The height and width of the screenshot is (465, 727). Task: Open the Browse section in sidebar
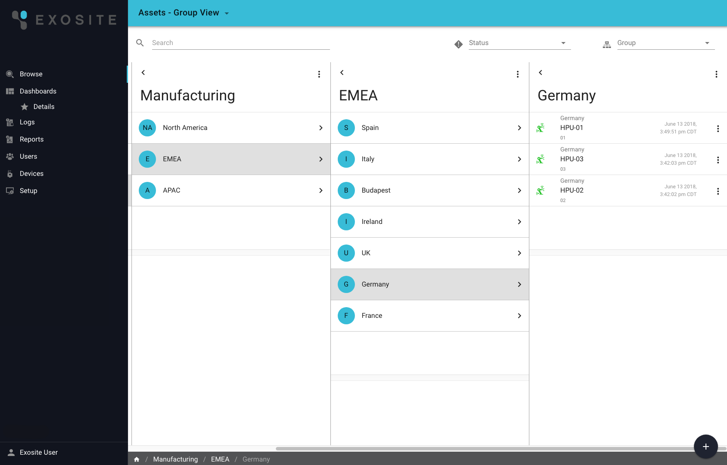(31, 74)
